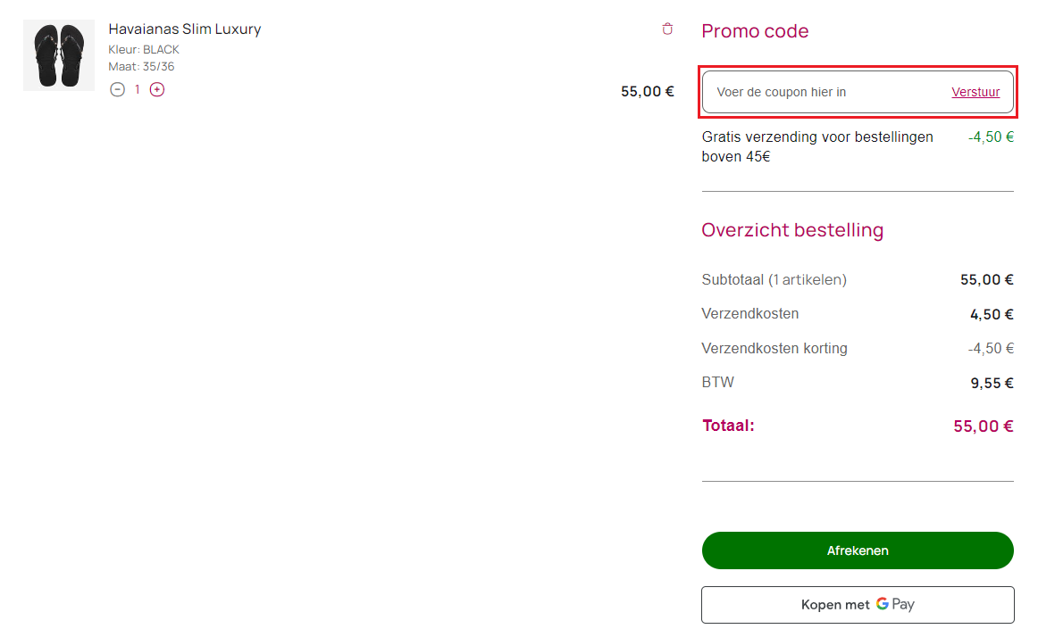This screenshot has width=1038, height=629.
Task: Click the Maat 35/36 size label
Action: (140, 66)
